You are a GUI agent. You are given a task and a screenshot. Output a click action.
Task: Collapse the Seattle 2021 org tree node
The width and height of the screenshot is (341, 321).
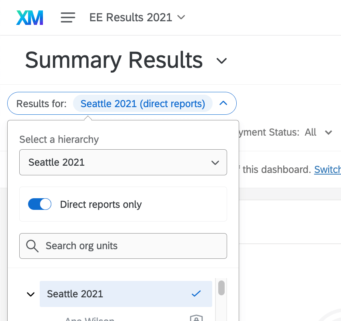pos(30,294)
